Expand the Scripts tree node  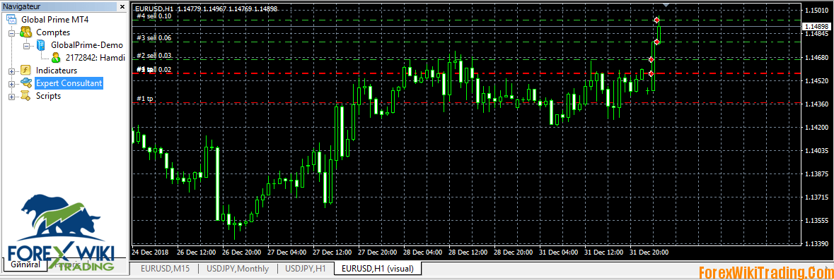point(11,96)
